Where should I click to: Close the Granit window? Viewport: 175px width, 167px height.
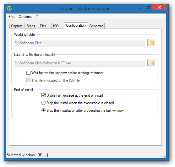(160, 7)
